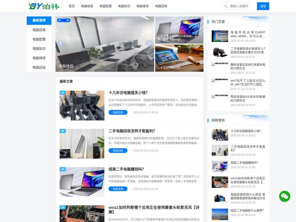
Task: Click 电脑老是断网 thumbnail in 刚刚更新
Action: pos(220,198)
